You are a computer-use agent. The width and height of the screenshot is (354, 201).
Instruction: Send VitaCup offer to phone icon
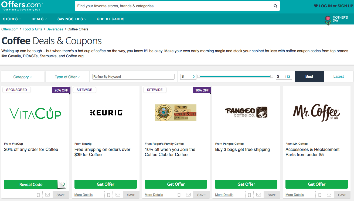click(x=38, y=195)
